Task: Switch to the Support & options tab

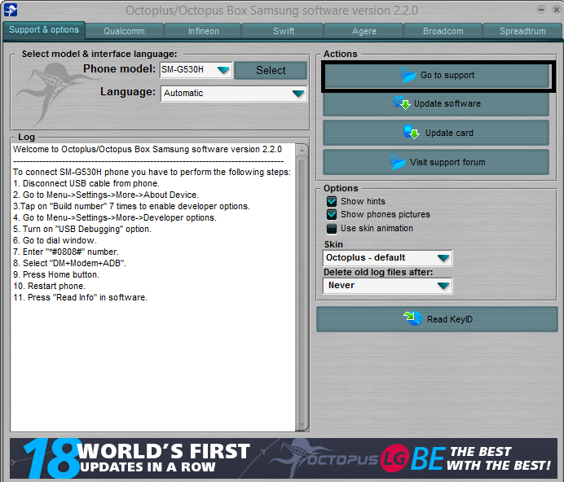Action: 44,30
